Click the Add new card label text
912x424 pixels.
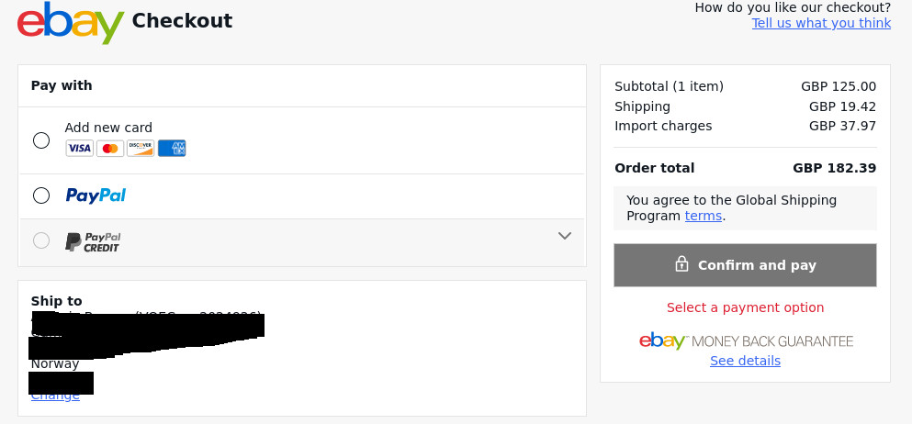click(x=108, y=128)
